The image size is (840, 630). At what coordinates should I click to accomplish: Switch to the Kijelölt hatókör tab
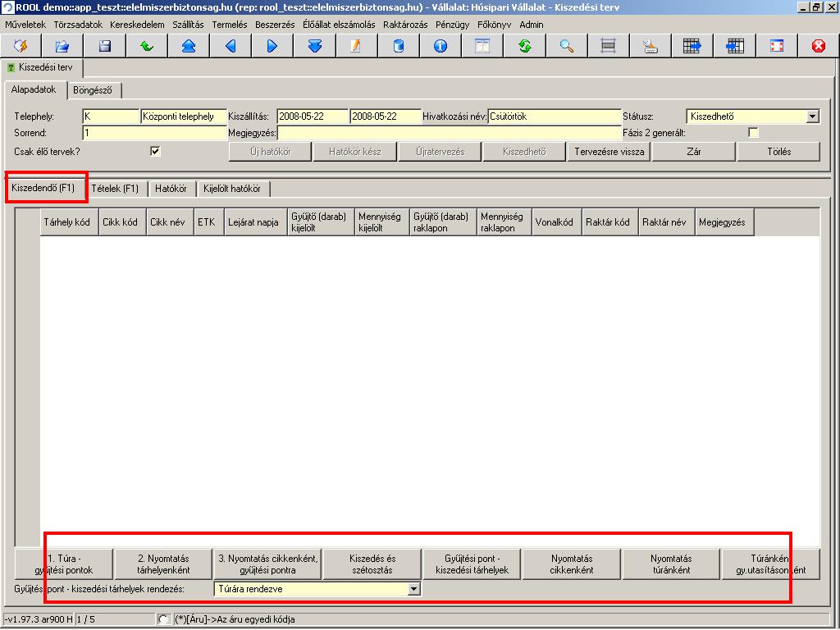pyautogui.click(x=234, y=189)
